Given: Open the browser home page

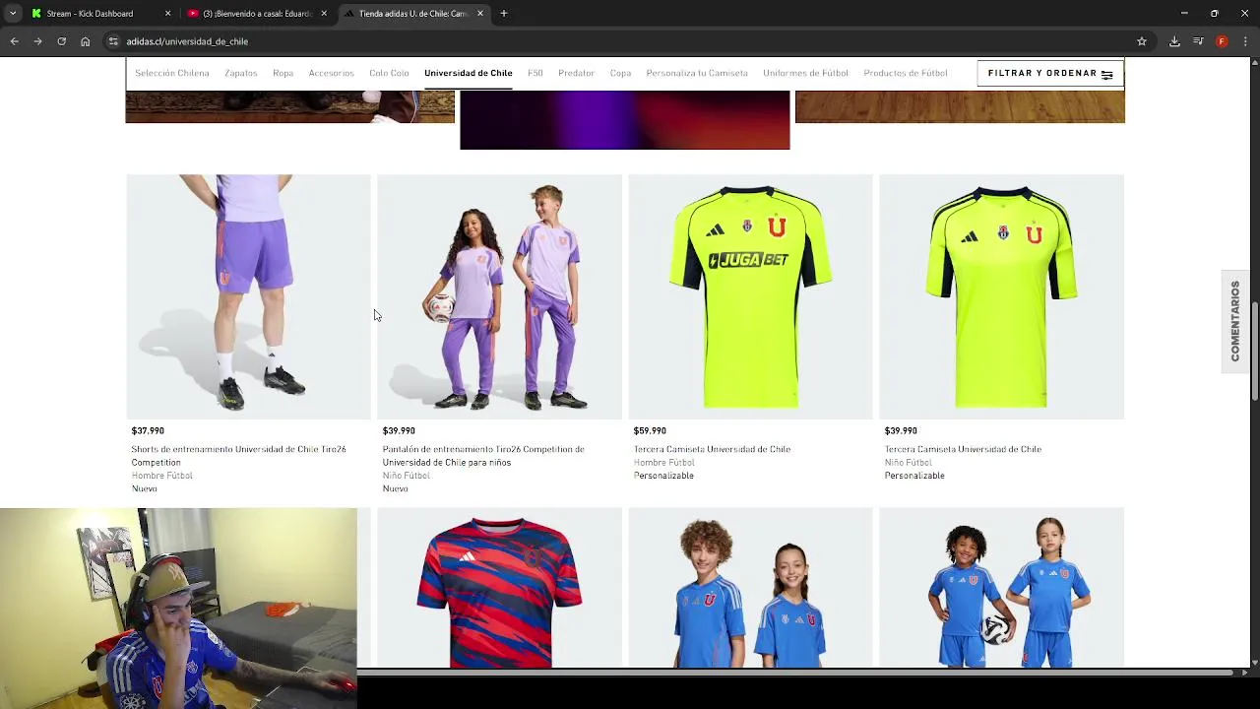Looking at the screenshot, I should point(85,41).
